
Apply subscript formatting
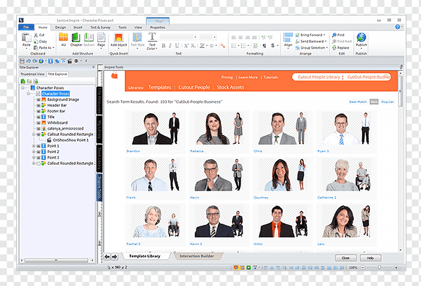(x=193, y=46)
